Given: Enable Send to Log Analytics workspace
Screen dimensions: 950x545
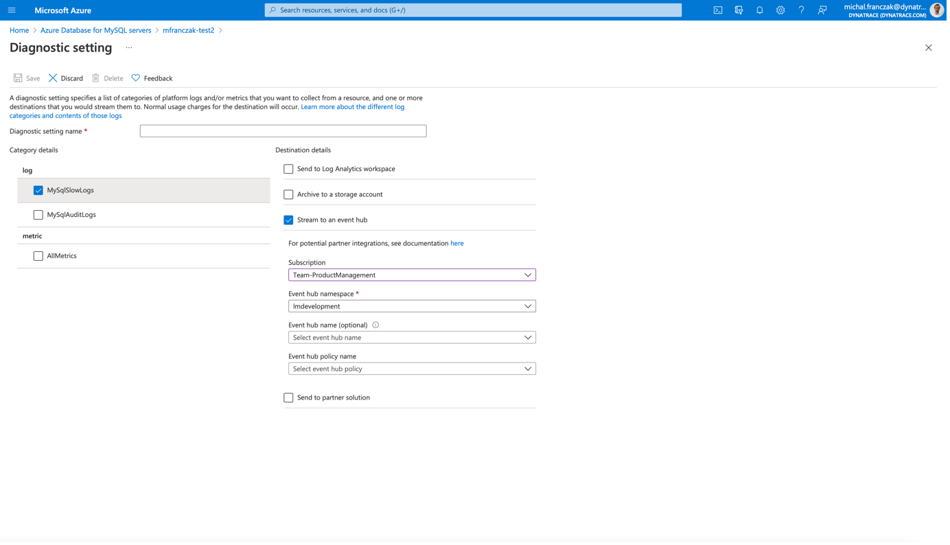Looking at the screenshot, I should (290, 170).
